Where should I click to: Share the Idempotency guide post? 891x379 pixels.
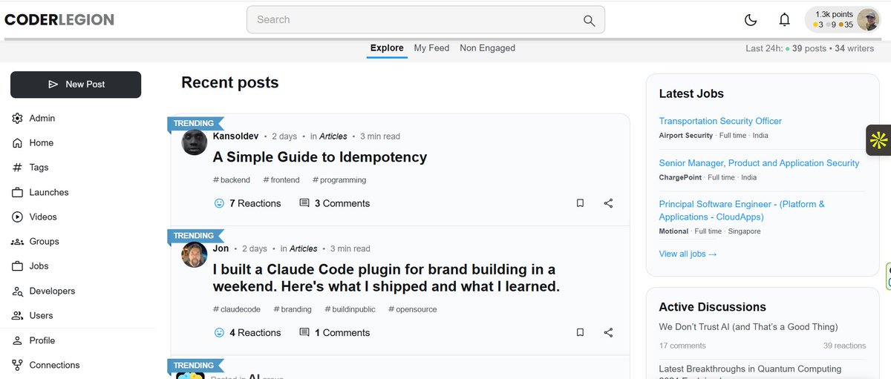(x=608, y=203)
